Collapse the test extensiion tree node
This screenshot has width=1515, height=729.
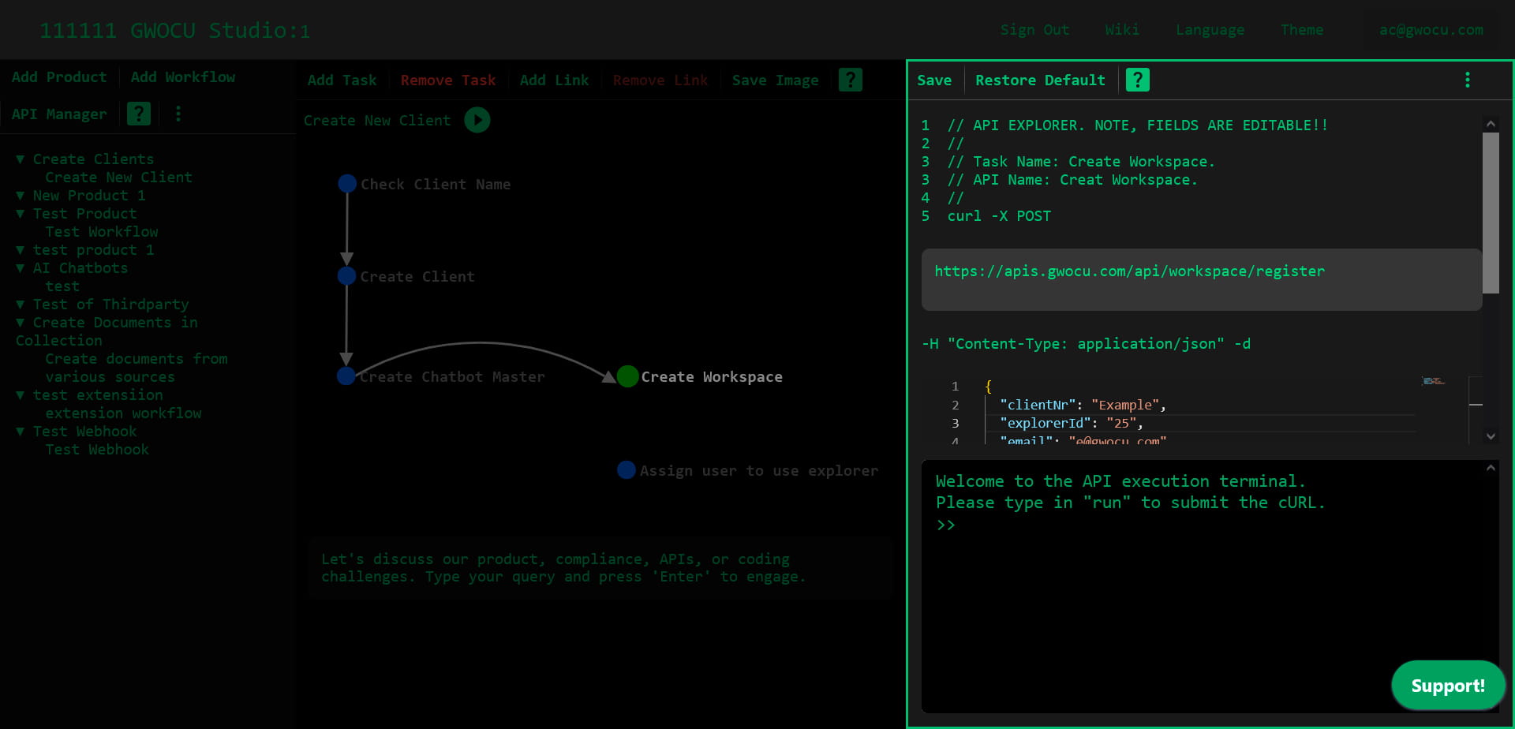click(x=21, y=395)
